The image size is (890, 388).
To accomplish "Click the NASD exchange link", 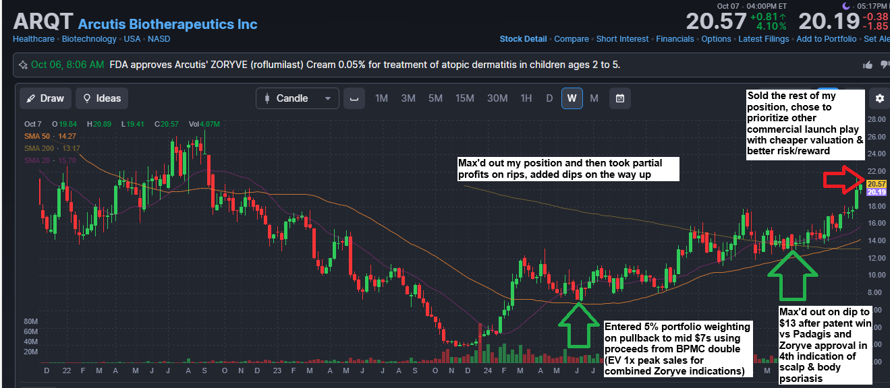I will tap(159, 39).
